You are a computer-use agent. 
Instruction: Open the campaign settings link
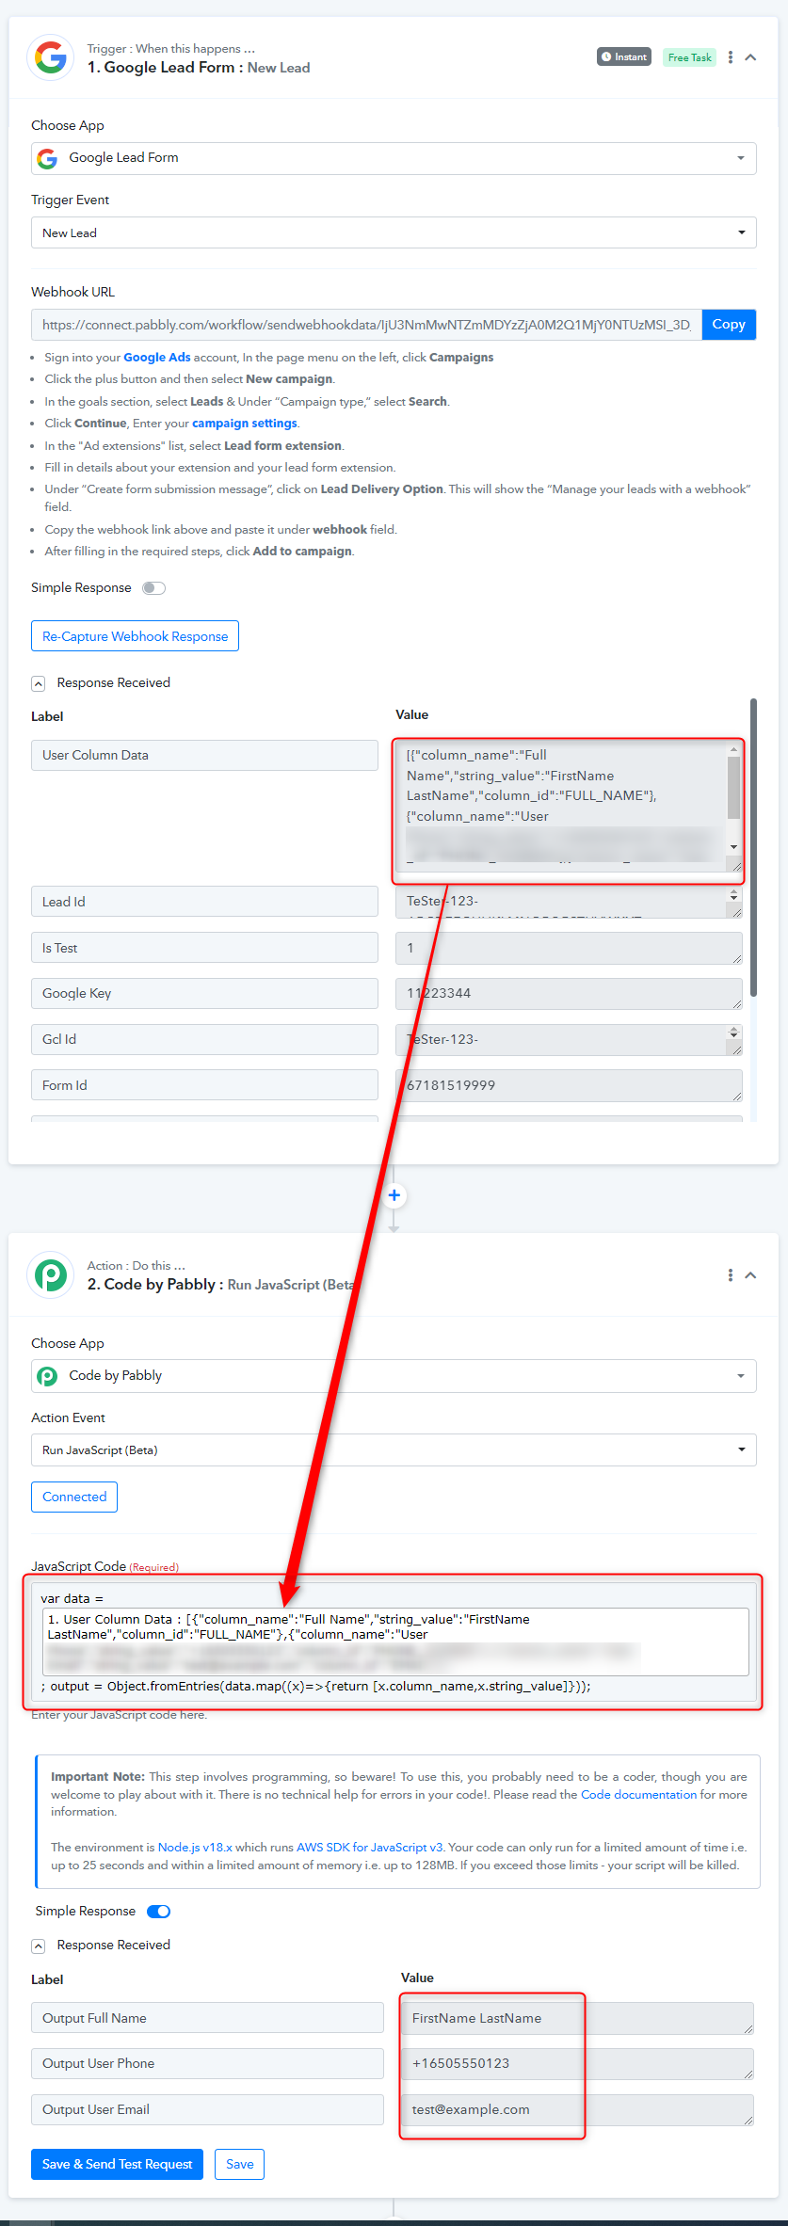[245, 424]
